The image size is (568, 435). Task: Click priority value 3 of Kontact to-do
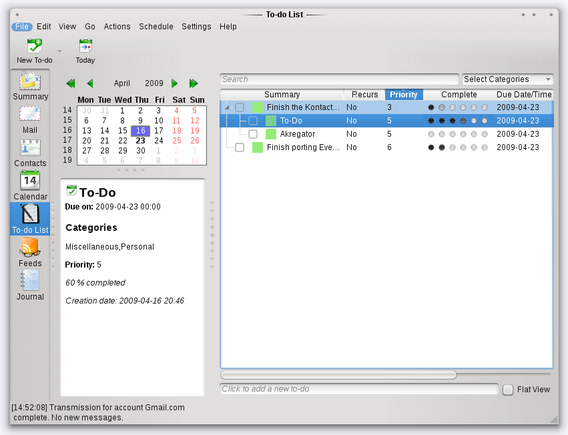[x=389, y=107]
